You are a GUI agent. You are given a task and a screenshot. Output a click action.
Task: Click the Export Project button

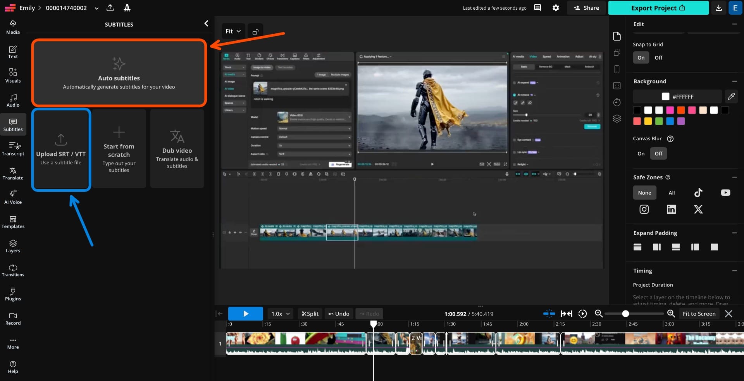click(x=658, y=8)
